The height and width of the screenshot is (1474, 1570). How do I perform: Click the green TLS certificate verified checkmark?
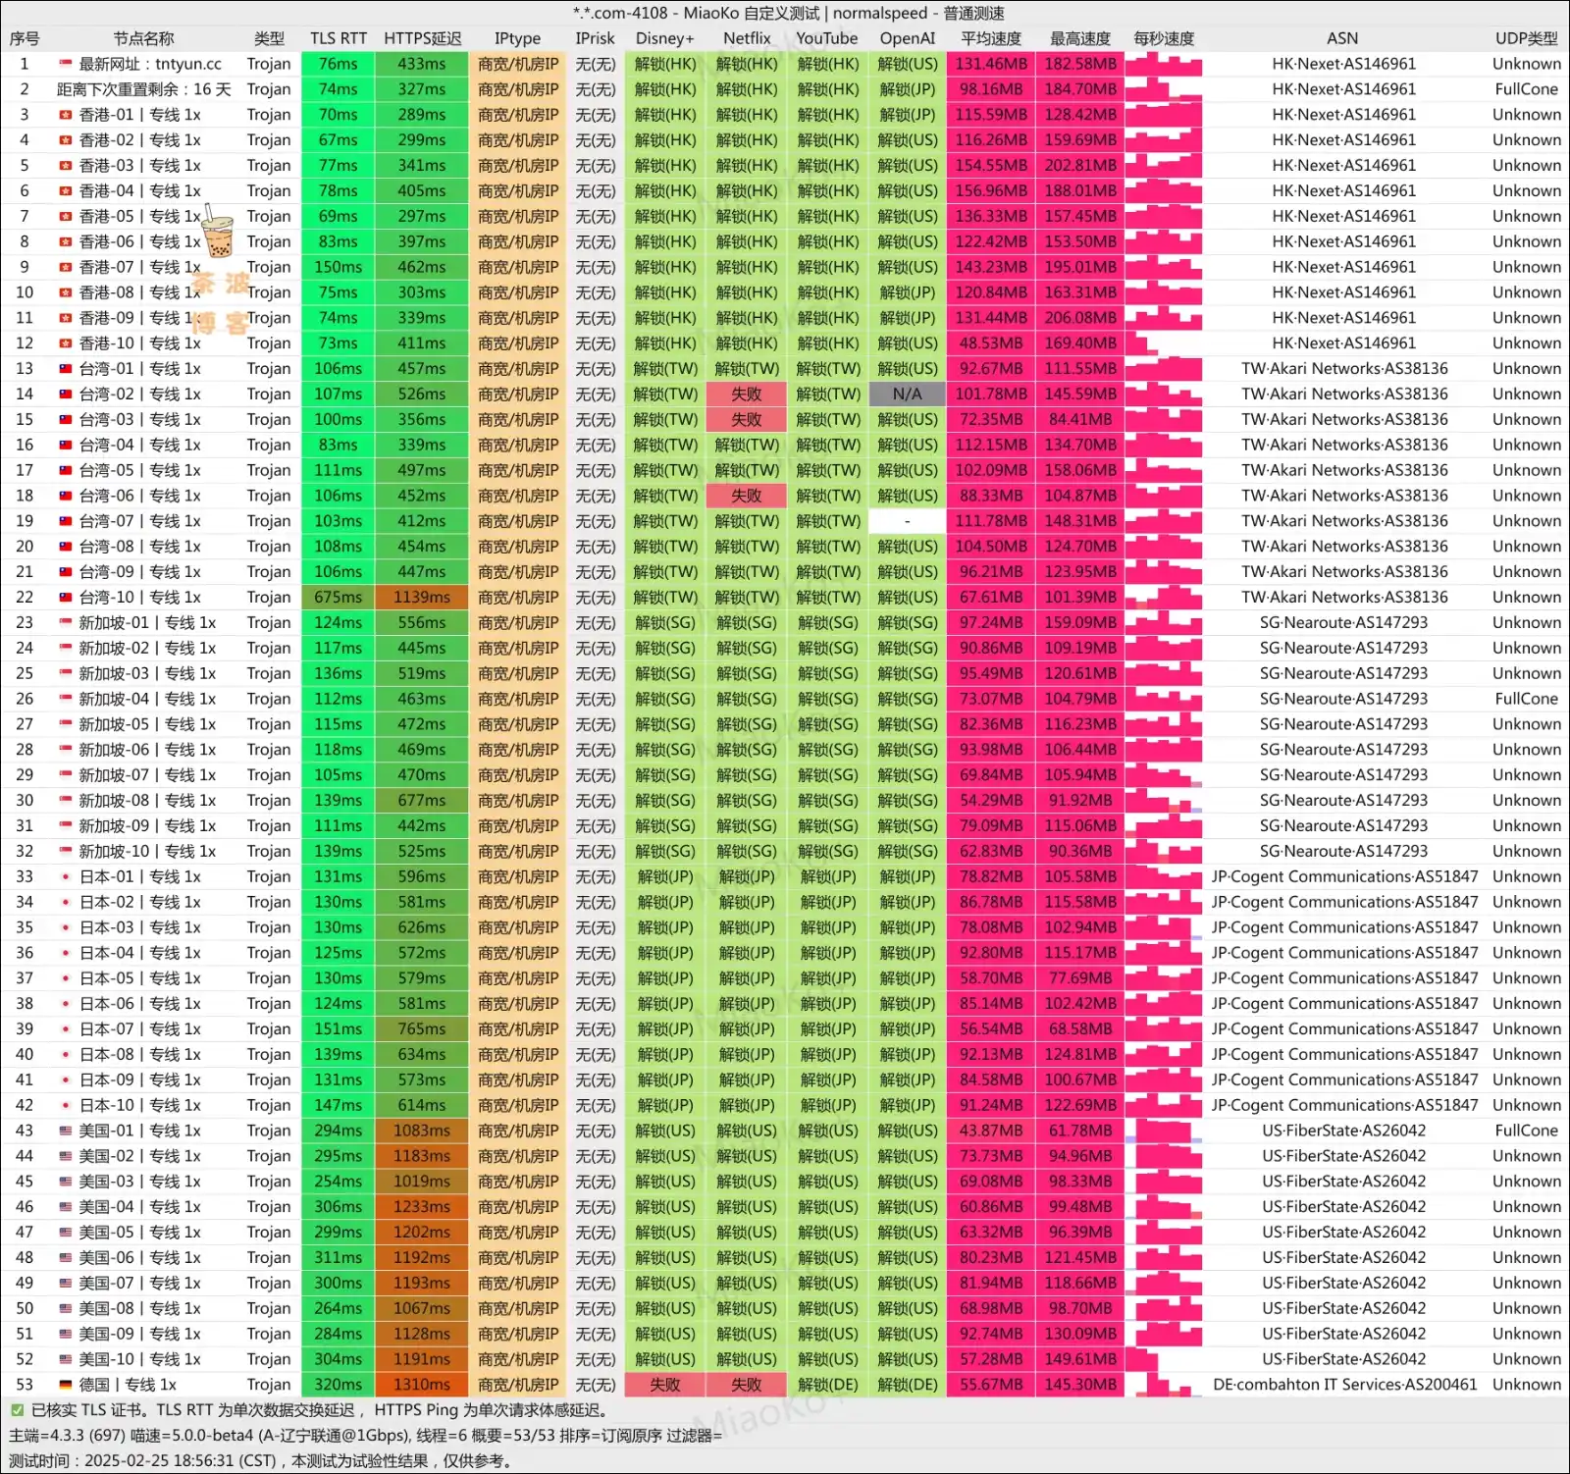tap(17, 1410)
